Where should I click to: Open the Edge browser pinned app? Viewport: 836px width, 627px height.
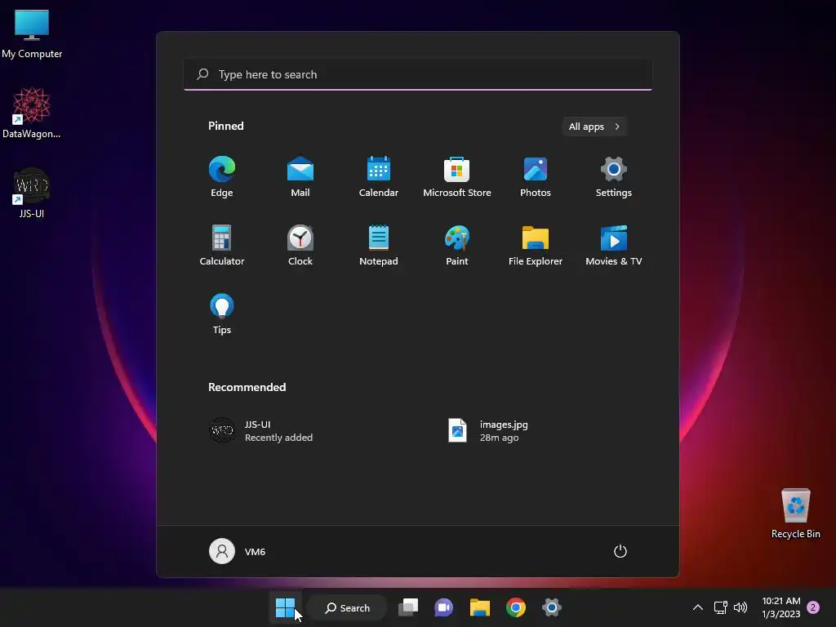[222, 177]
